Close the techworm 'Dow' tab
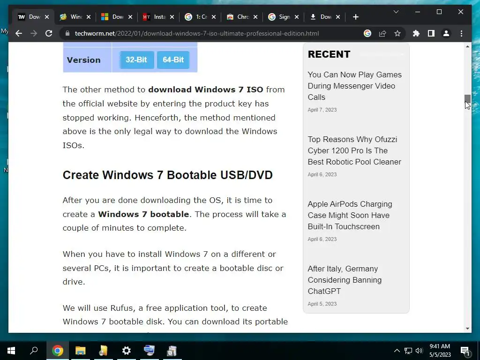 [47, 17]
